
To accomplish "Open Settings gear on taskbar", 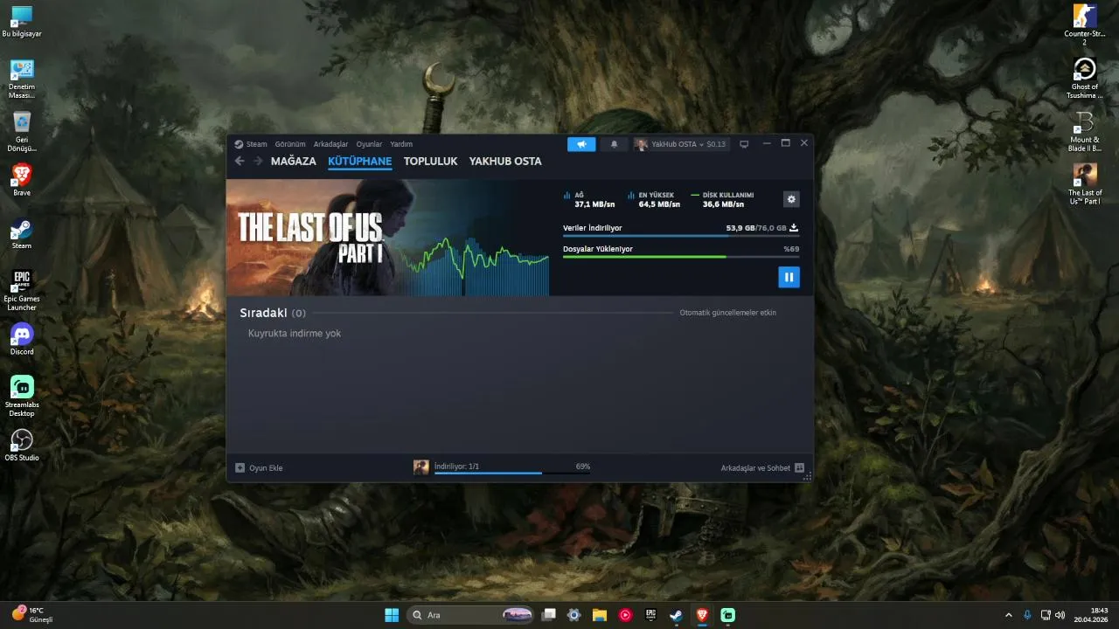I will [574, 615].
